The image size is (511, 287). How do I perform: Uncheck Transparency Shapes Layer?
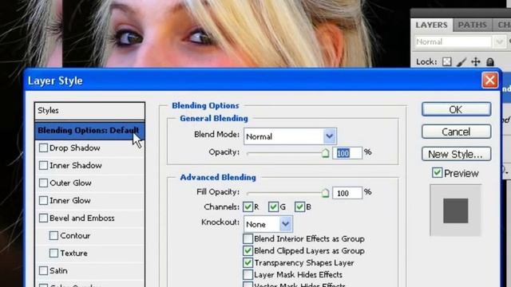(248, 262)
